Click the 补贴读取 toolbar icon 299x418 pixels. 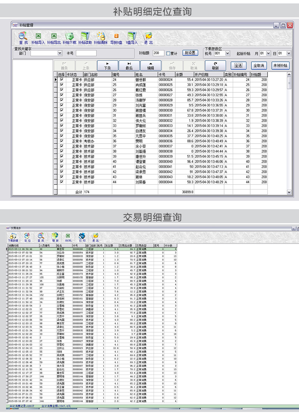click(x=85, y=36)
